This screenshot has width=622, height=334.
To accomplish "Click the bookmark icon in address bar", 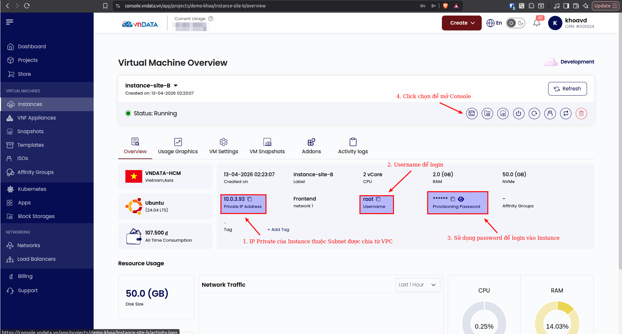I will pyautogui.click(x=105, y=6).
